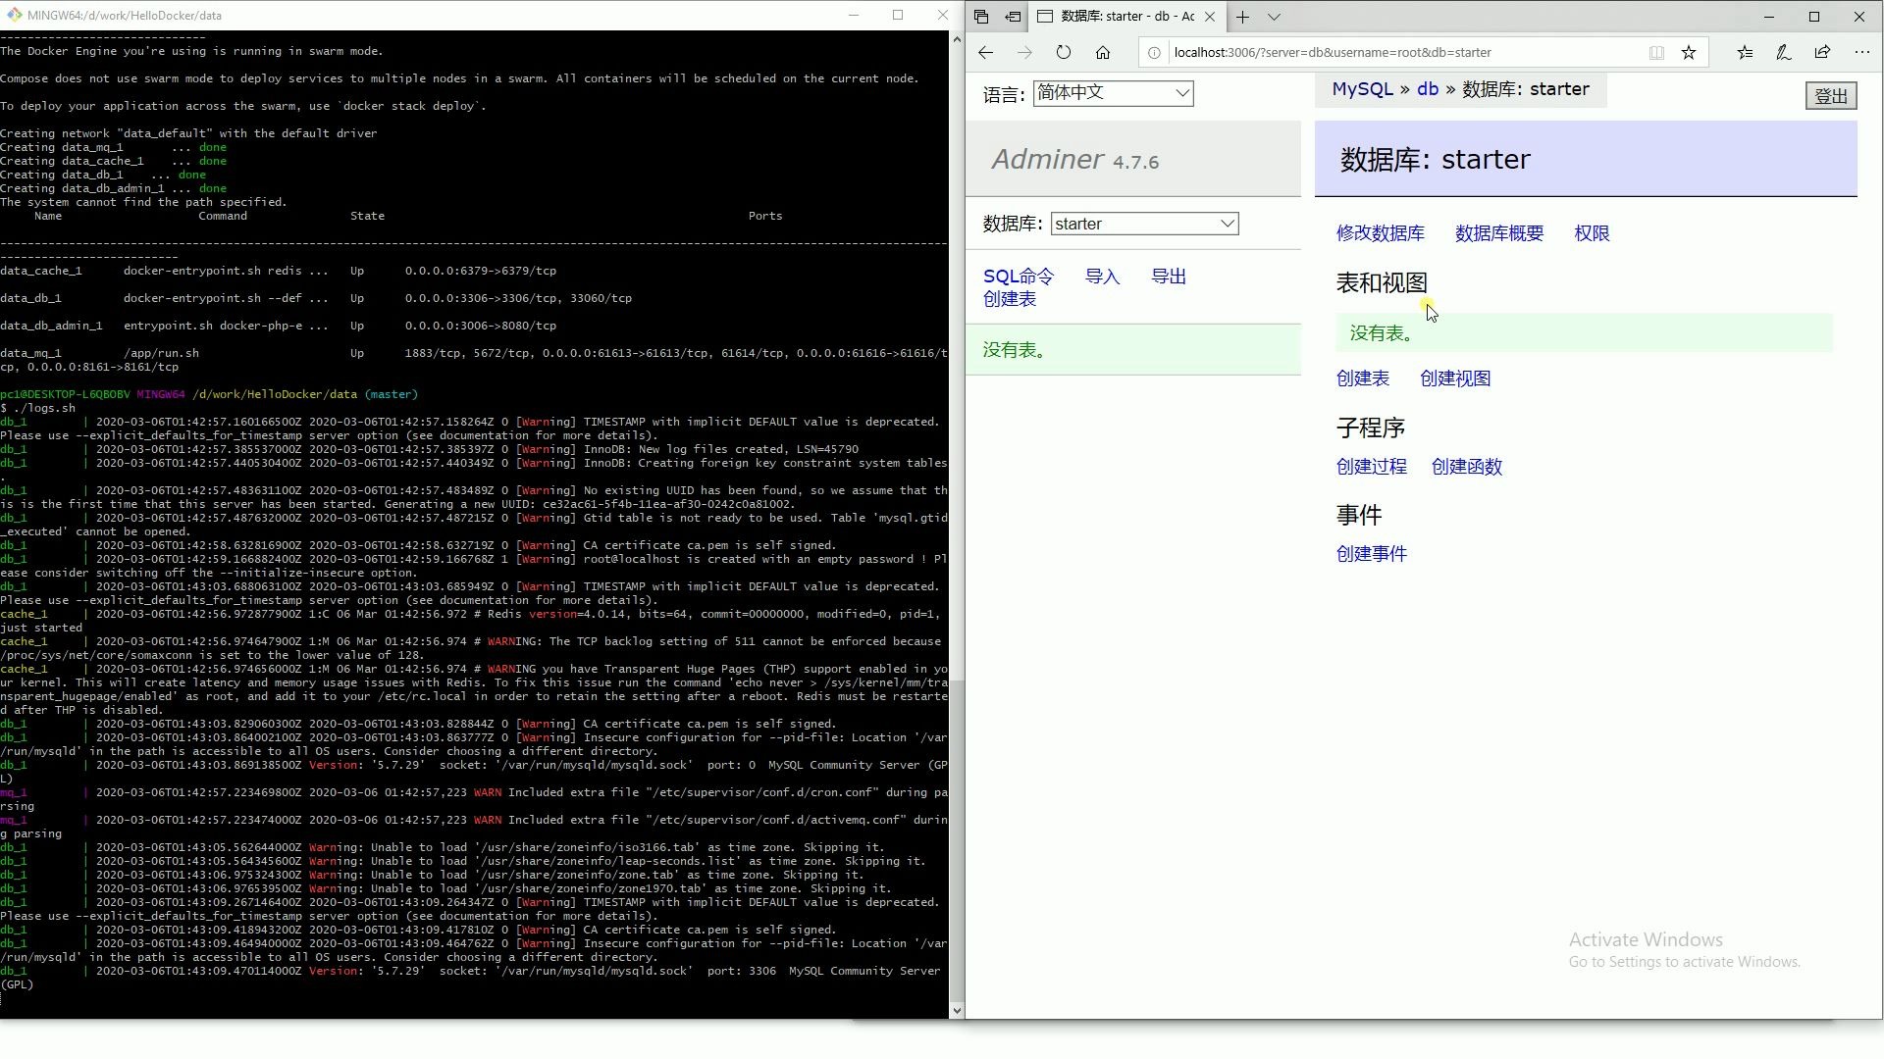The height and width of the screenshot is (1059, 1884).
Task: Add page to favorites star
Action: pos(1689,53)
